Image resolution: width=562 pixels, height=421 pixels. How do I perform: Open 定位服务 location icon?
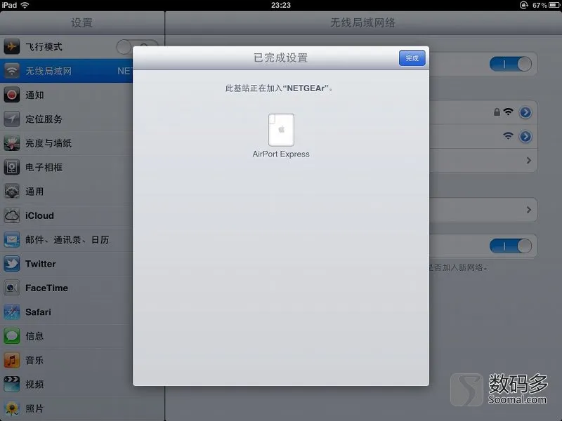(x=11, y=119)
